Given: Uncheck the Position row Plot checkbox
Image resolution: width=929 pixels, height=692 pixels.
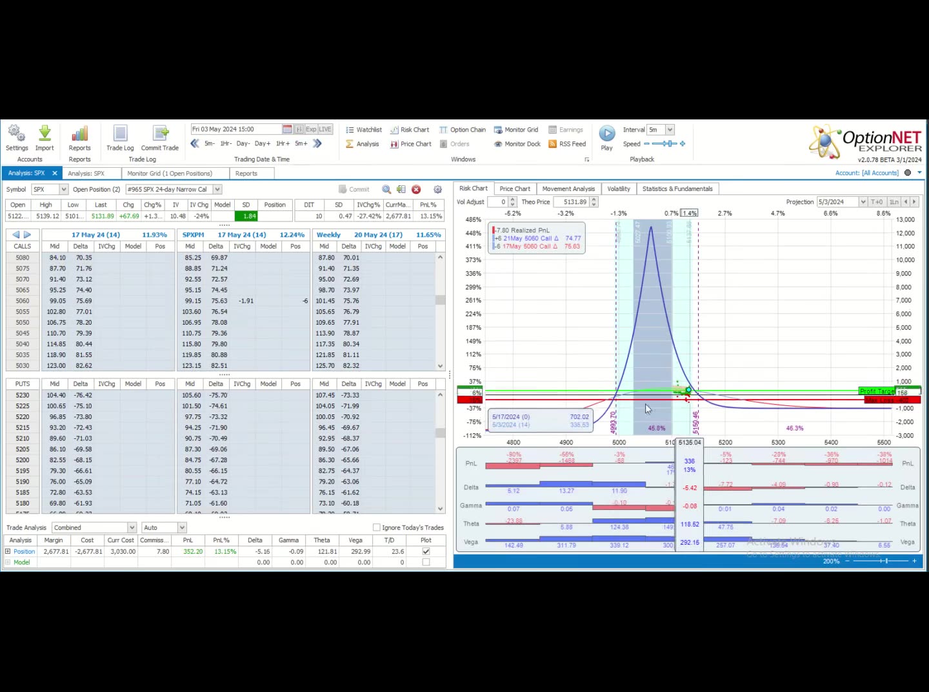Looking at the screenshot, I should tap(426, 551).
